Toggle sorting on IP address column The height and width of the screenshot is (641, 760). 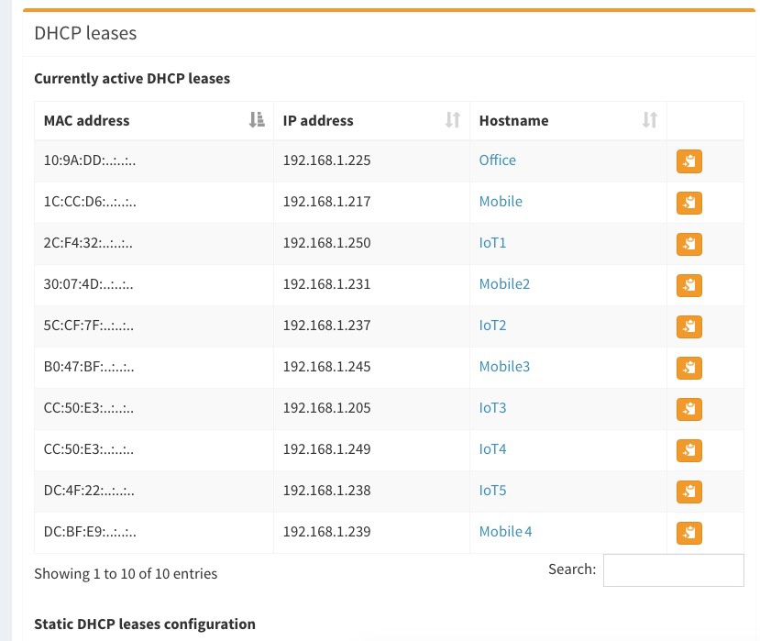pyautogui.click(x=451, y=120)
